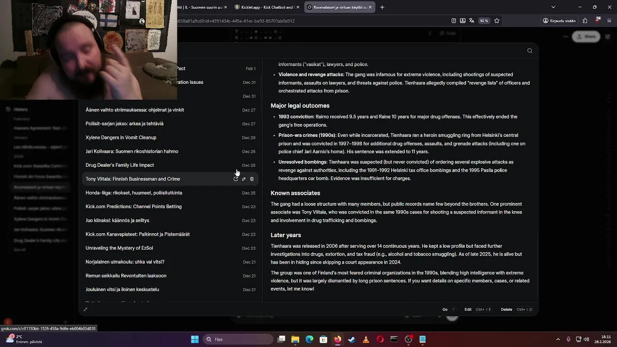Show hidden system tray icons chevron
The width and height of the screenshot is (617, 347).
558,339
